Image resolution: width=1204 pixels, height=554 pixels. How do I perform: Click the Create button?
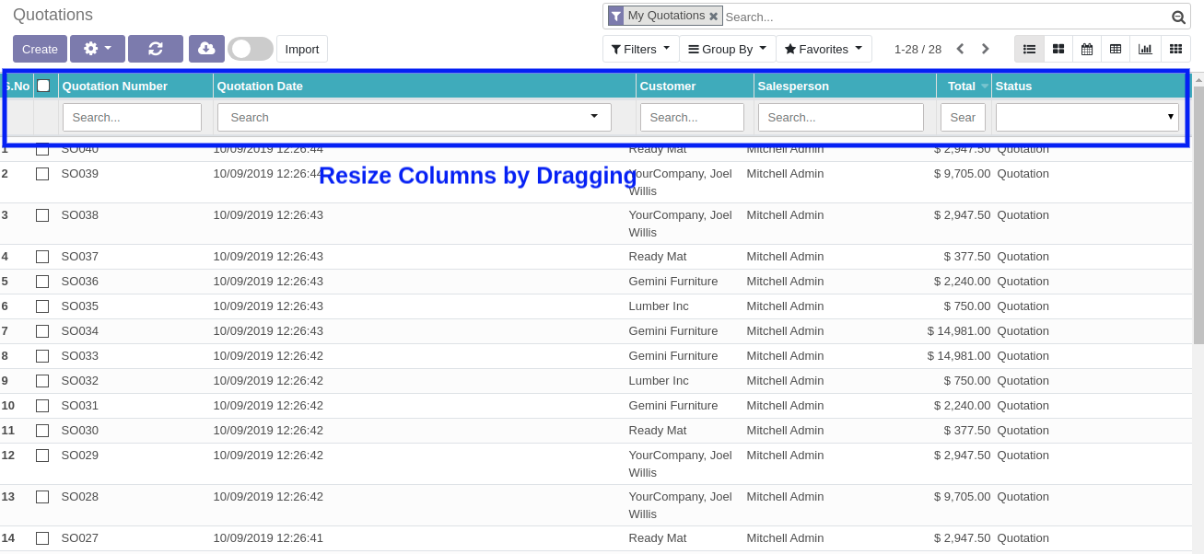[x=40, y=49]
